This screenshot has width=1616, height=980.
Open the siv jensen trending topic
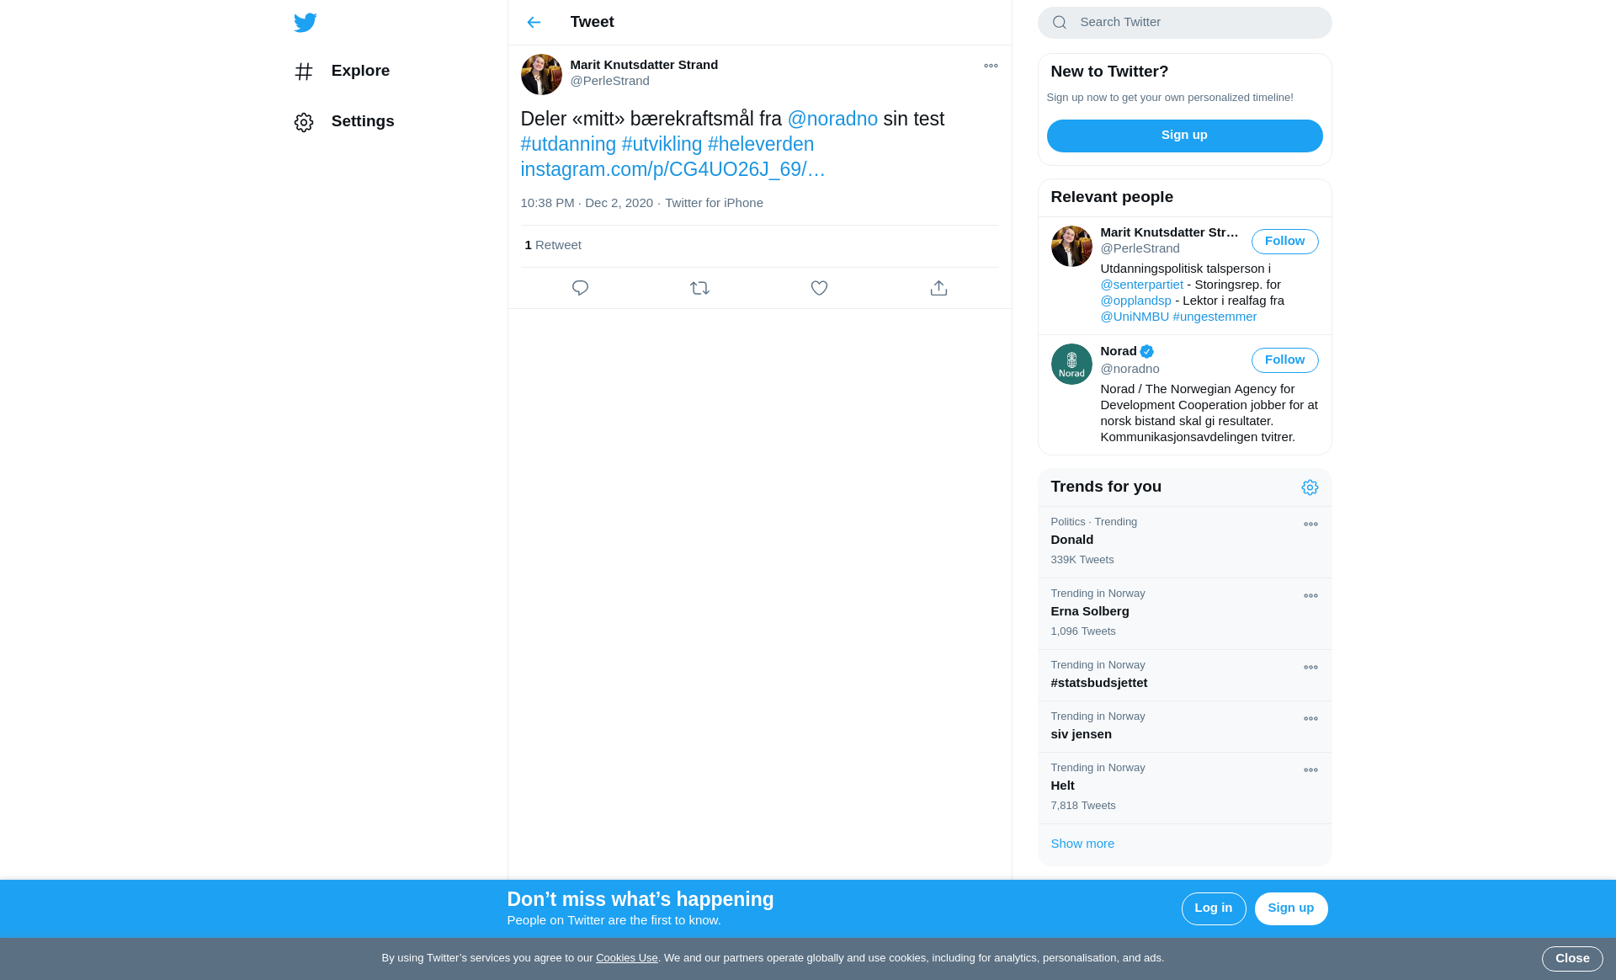tap(1184, 727)
